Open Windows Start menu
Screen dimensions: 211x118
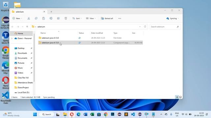click(35, 114)
